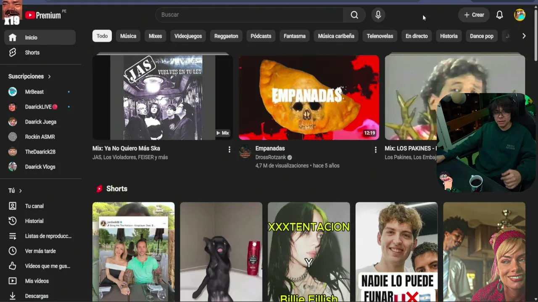The height and width of the screenshot is (302, 538).
Task: Select the Música caribeña filter chip
Action: tap(336, 36)
